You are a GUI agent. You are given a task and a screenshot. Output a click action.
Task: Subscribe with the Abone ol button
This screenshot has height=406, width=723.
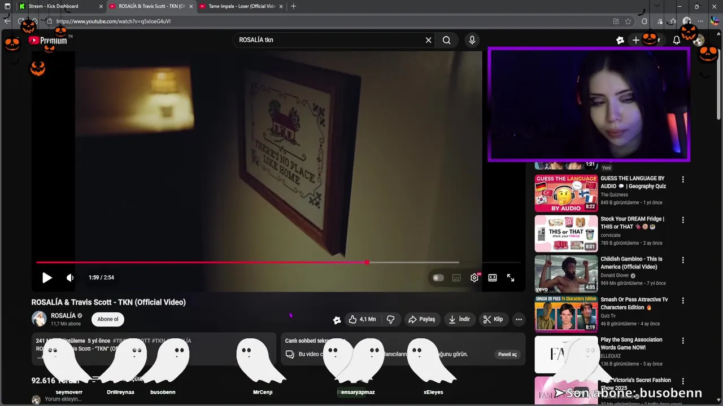108,319
